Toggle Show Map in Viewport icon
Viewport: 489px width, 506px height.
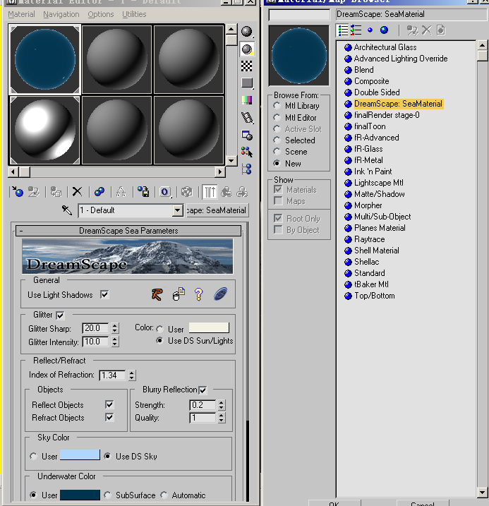[x=187, y=192]
